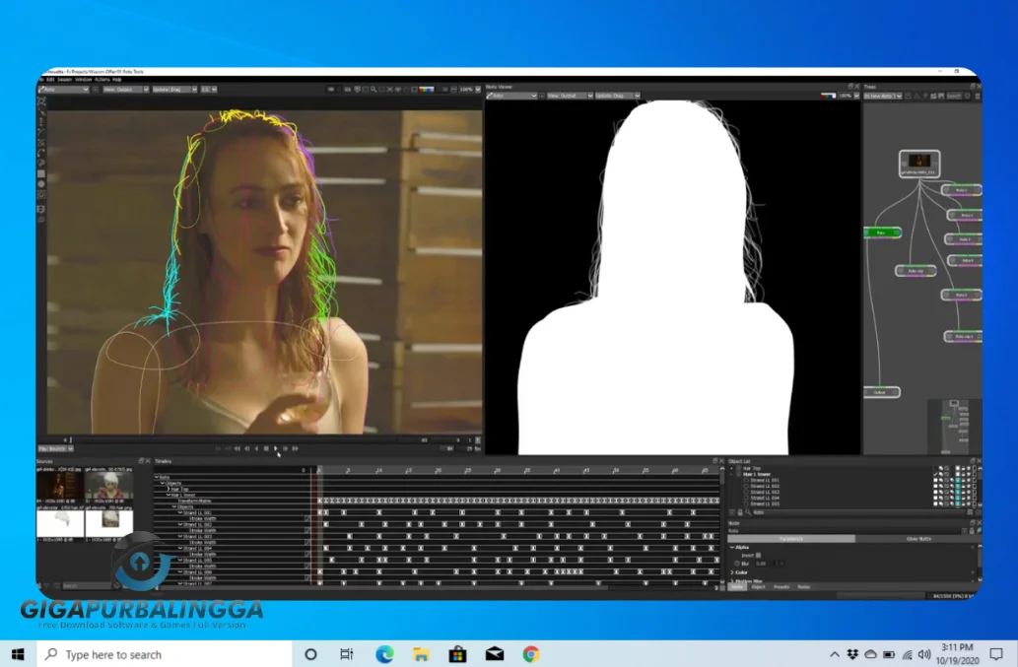Switch to Parameters tab in Node panel
This screenshot has width=1018, height=667.
(791, 539)
